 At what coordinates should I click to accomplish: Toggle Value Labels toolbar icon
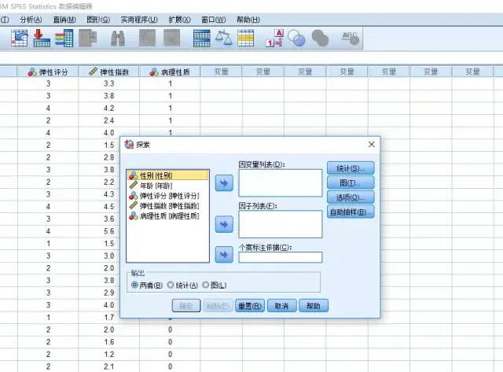[275, 39]
